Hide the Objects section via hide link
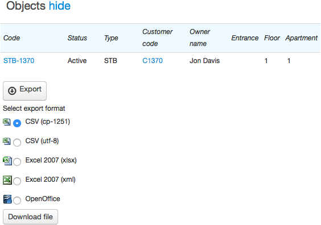This screenshot has height=225, width=321. point(60,6)
